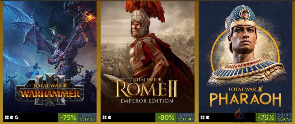Select the S$11.80 sale price

pyautogui.click(x=185, y=119)
